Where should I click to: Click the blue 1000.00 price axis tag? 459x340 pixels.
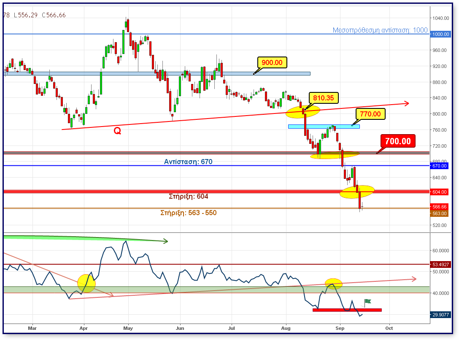(x=440, y=34)
